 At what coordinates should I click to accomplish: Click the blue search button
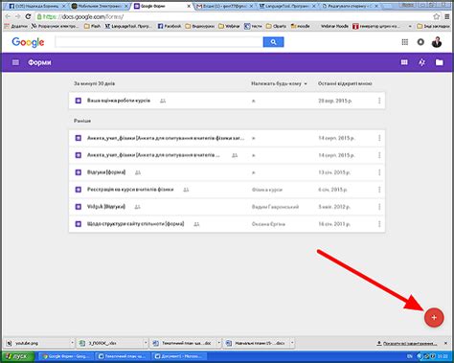[273, 42]
